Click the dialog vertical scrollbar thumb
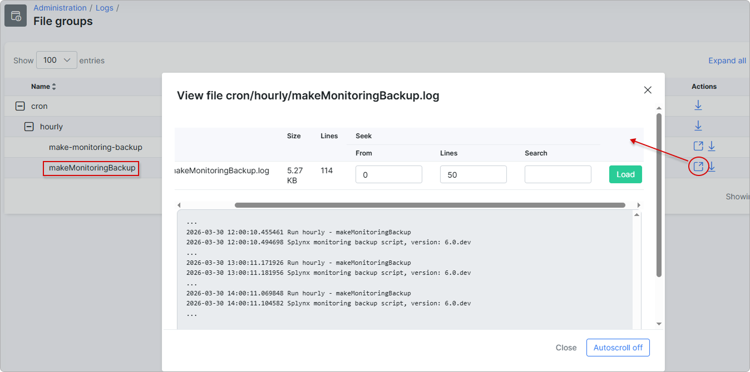The image size is (750, 372). (659, 195)
